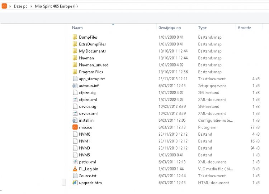269x194 pixels.
Task: Click the date 6/03/2011 12:14
Action: tap(172, 176)
